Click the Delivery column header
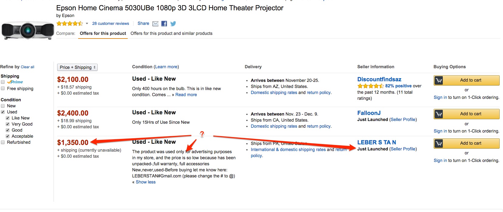Image resolution: width=503 pixels, height=212 pixels. tap(253, 67)
